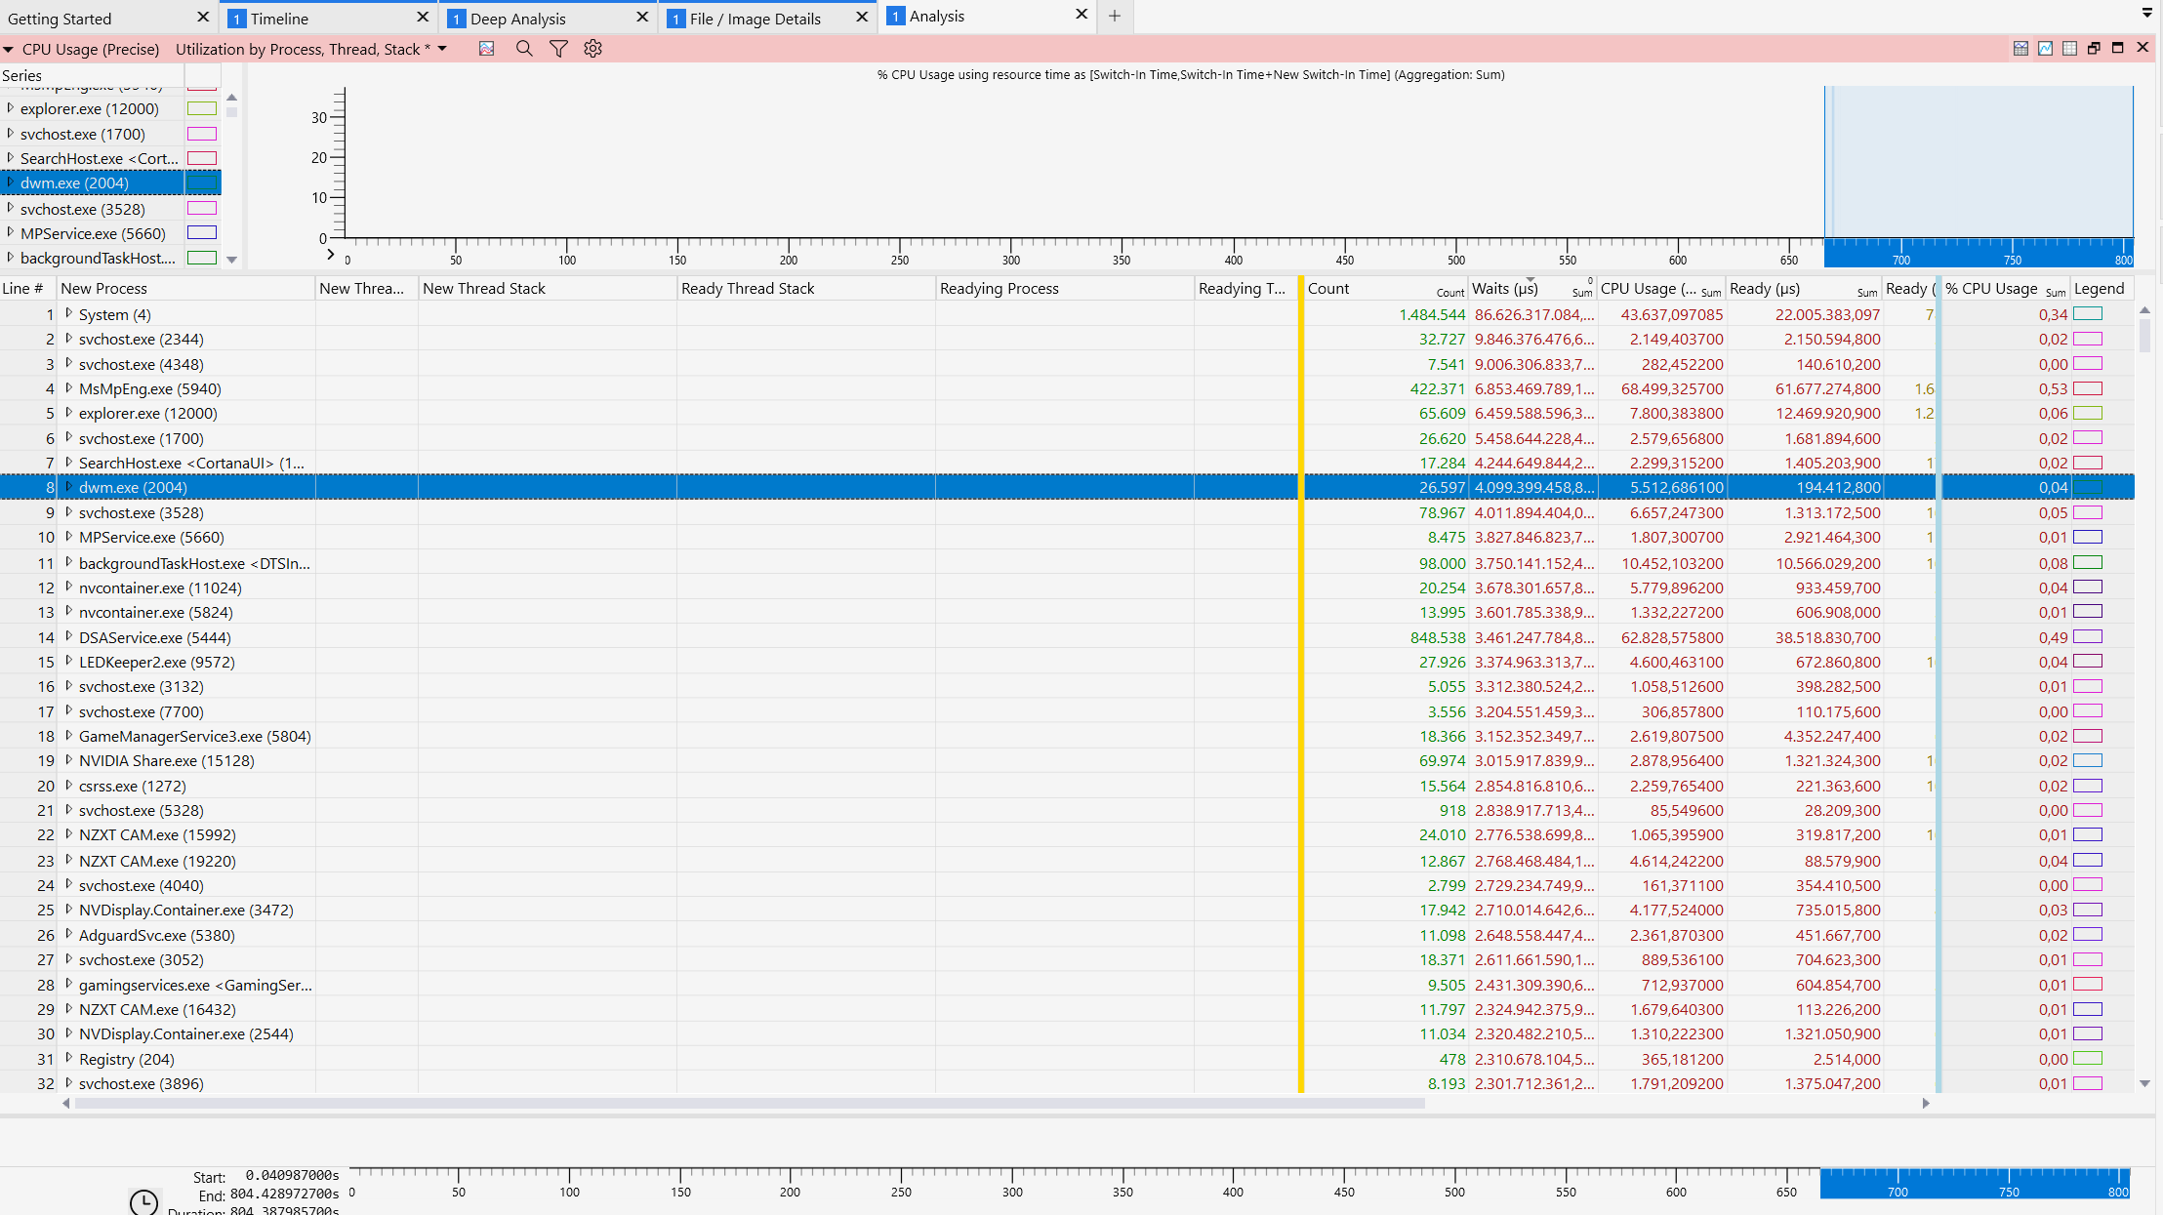
Task: Click the Readying Process column header
Action: pyautogui.click(x=1064, y=288)
